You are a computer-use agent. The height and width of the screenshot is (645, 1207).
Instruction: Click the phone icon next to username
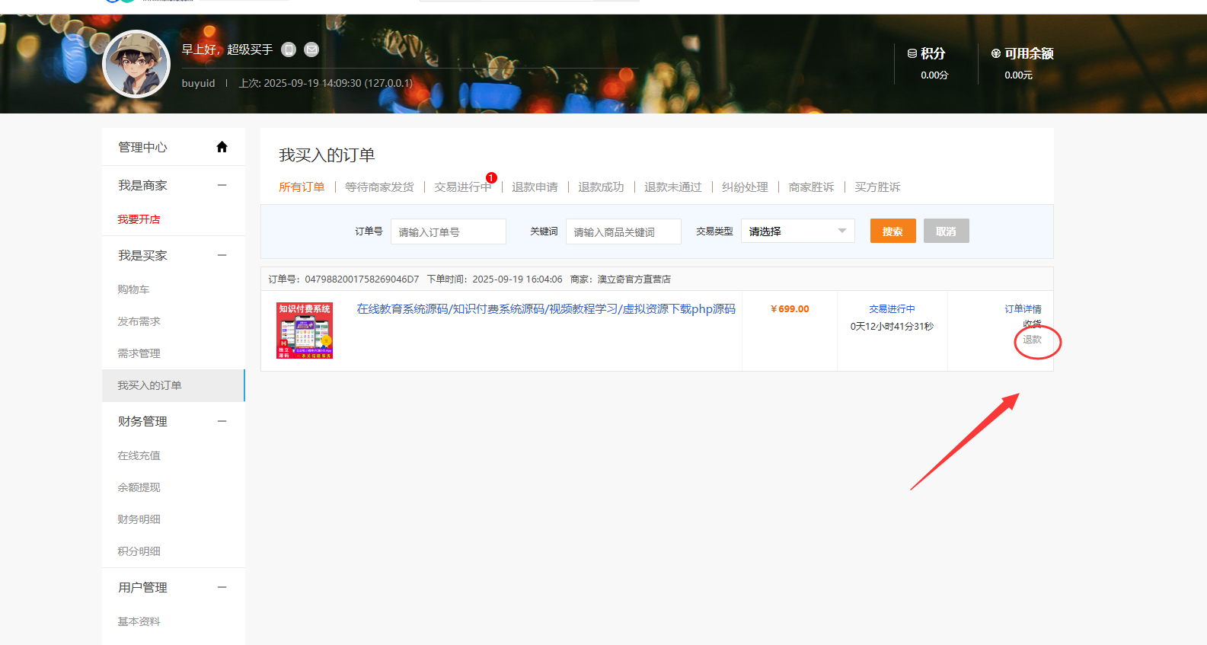pos(289,49)
